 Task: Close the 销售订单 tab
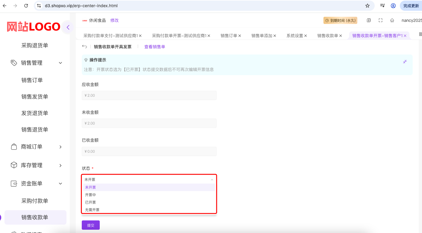(x=240, y=36)
